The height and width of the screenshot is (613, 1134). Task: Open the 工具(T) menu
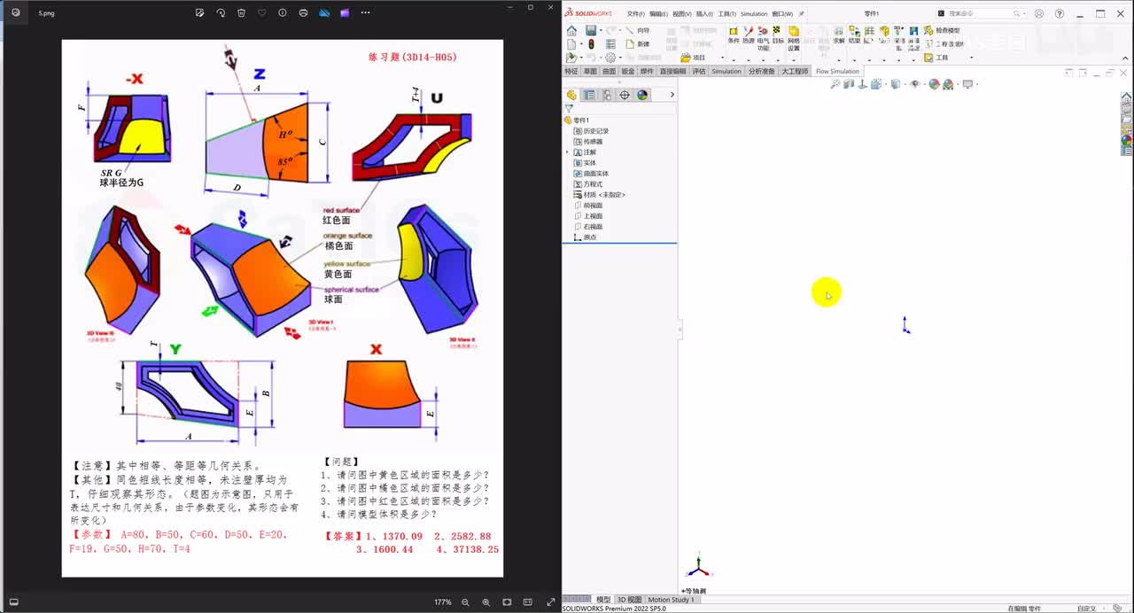point(726,14)
